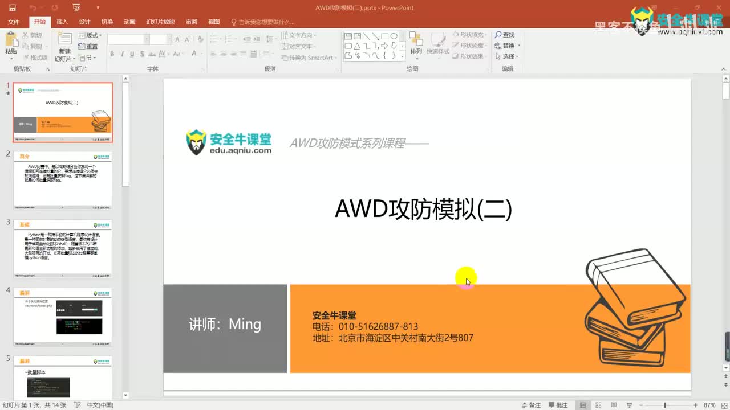This screenshot has height=410, width=730.
Task: Click the Reset (重置) slide button
Action: (88, 46)
